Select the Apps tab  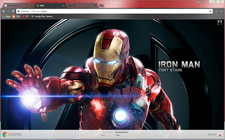point(50,6)
